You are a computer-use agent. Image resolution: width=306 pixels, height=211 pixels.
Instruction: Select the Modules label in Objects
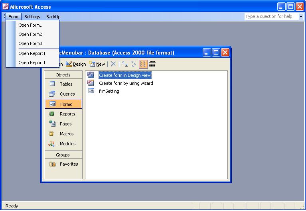(68, 144)
